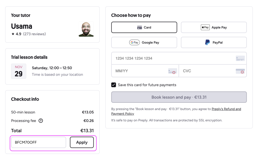Click tutor Usama's profile photo
Viewport: 265px width, 160px height.
[86, 29]
